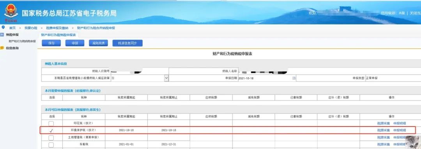Click 财产和行为税合并纳税申报 breadcrumb
Viewport: 421px width, 149px height.
pos(96,28)
